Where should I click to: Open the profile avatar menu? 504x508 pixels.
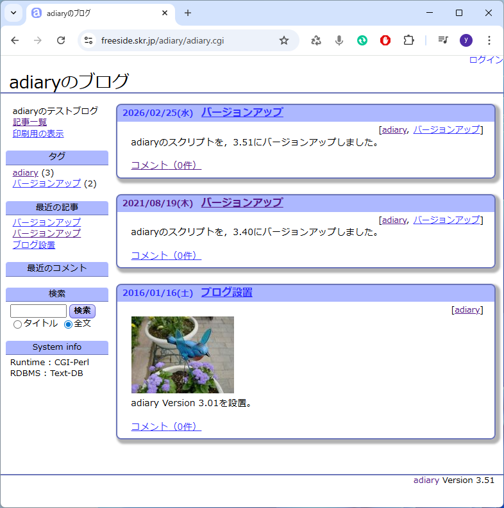[466, 40]
